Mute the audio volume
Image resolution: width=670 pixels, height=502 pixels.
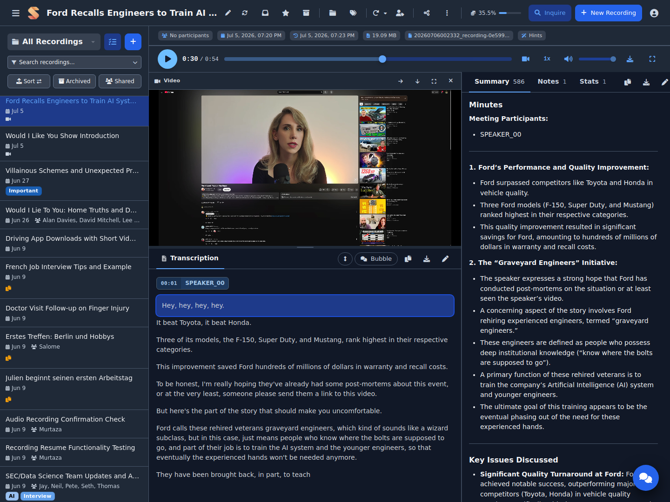click(568, 59)
